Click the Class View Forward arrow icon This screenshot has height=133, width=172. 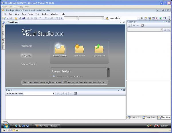[137, 25]
